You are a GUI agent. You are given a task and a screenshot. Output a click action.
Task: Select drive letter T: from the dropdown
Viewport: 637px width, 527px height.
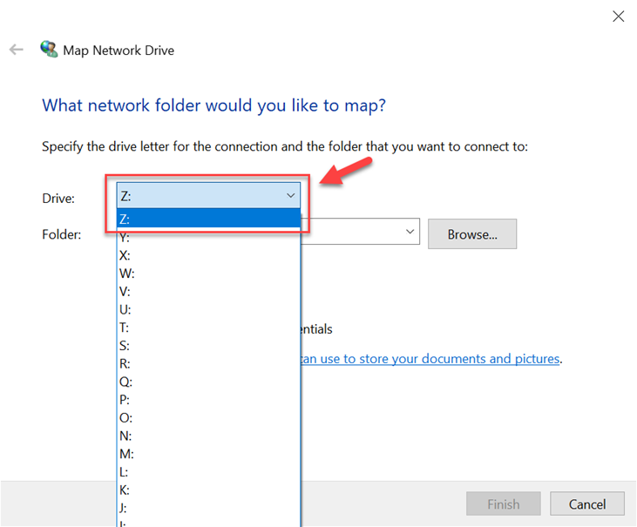[207, 328]
